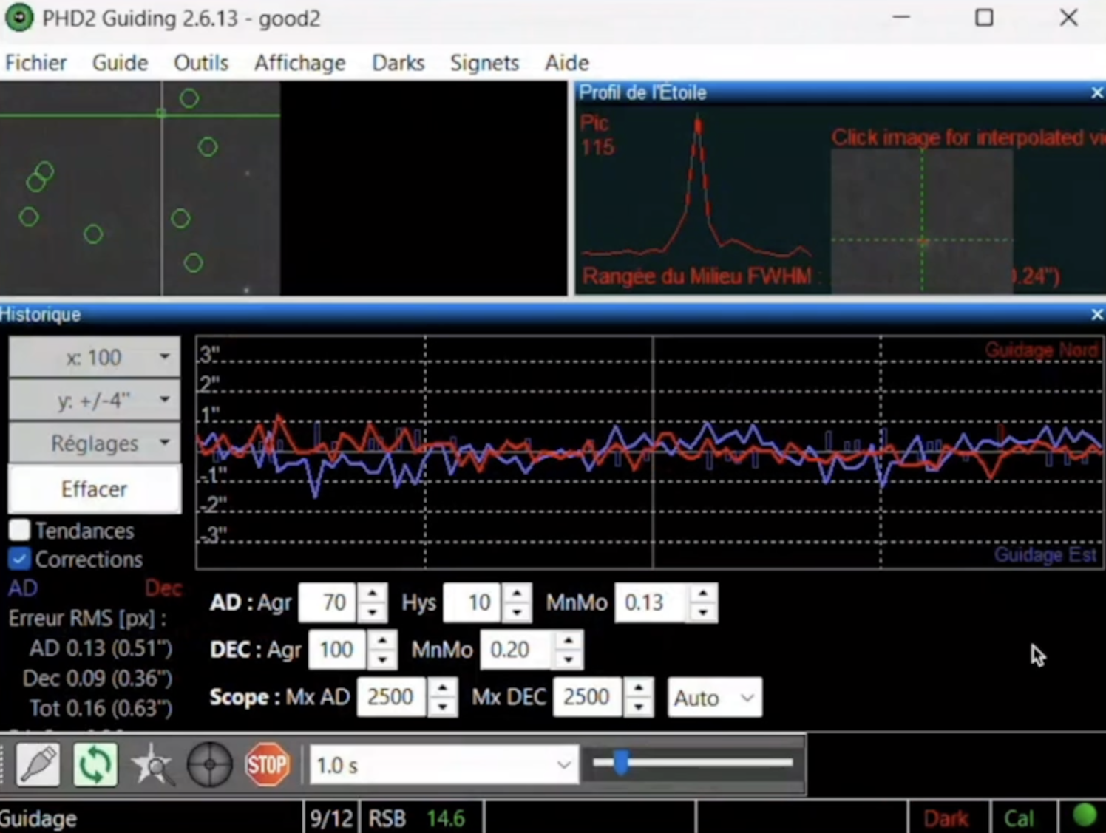Open the Outils menu
The height and width of the screenshot is (833, 1106).
pos(200,63)
